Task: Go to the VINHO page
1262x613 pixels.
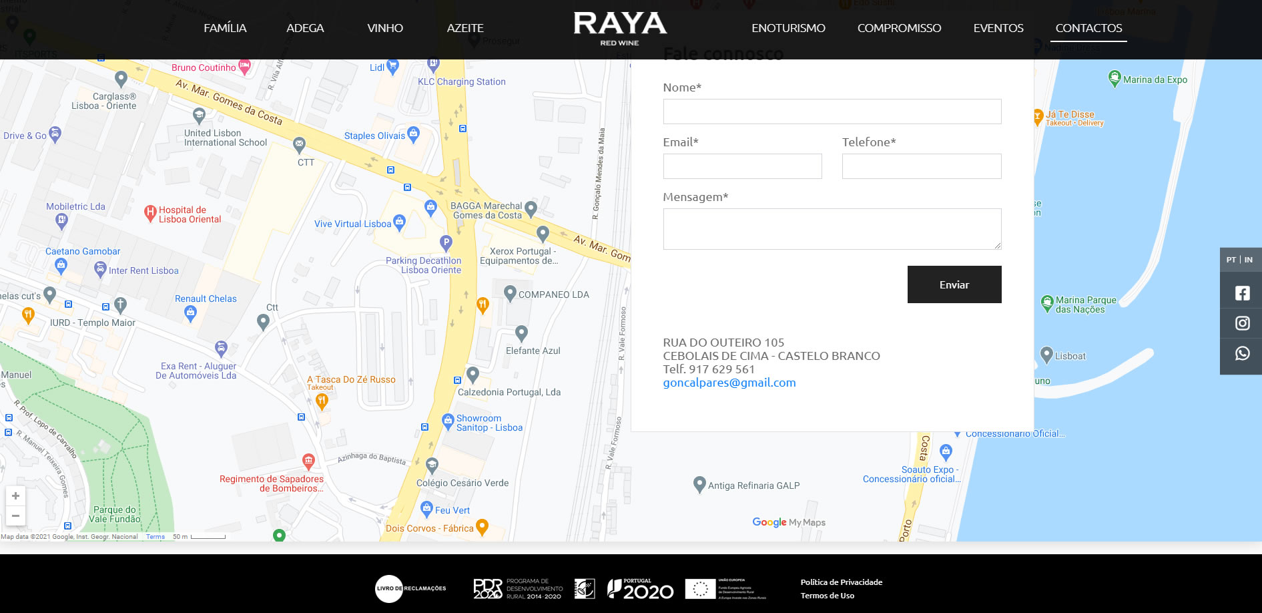Action: tap(385, 28)
